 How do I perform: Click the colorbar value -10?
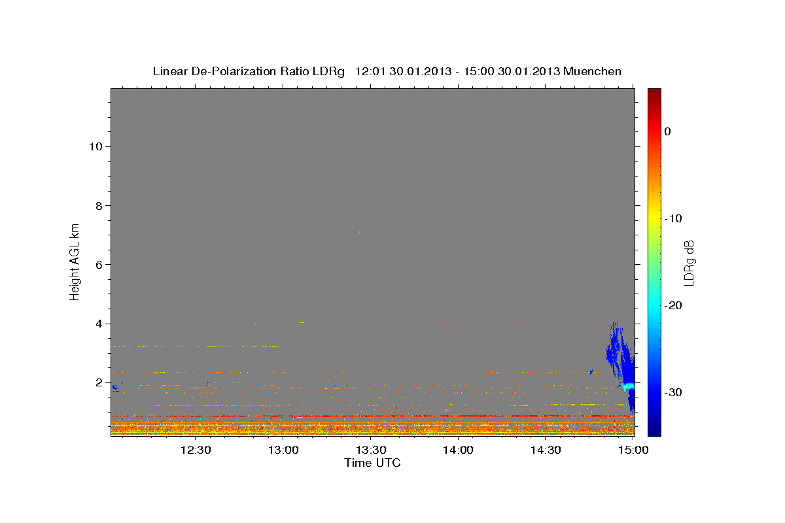[x=674, y=218]
